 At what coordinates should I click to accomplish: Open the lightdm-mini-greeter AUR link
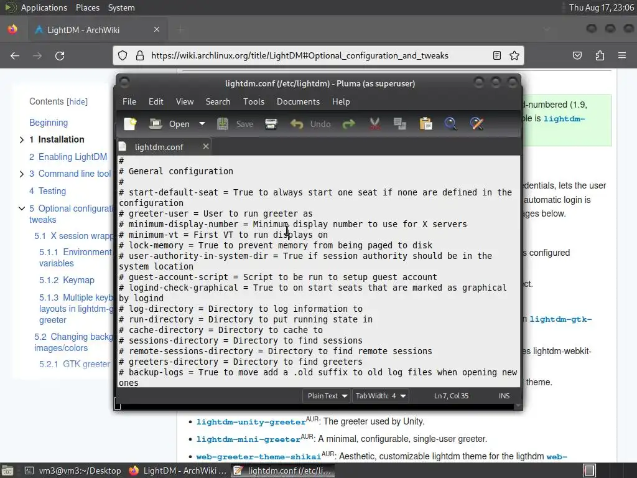248,439
